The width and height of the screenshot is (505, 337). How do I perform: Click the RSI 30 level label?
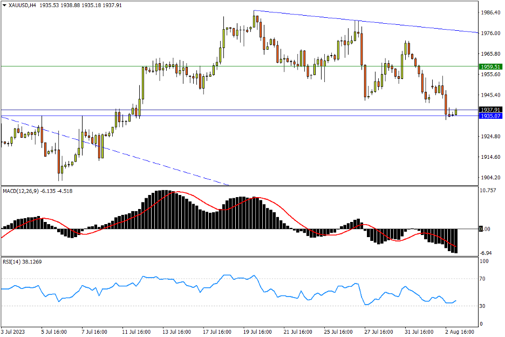pyautogui.click(x=484, y=306)
